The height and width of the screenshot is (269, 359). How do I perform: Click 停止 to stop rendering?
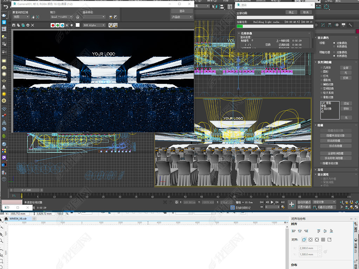point(291,12)
